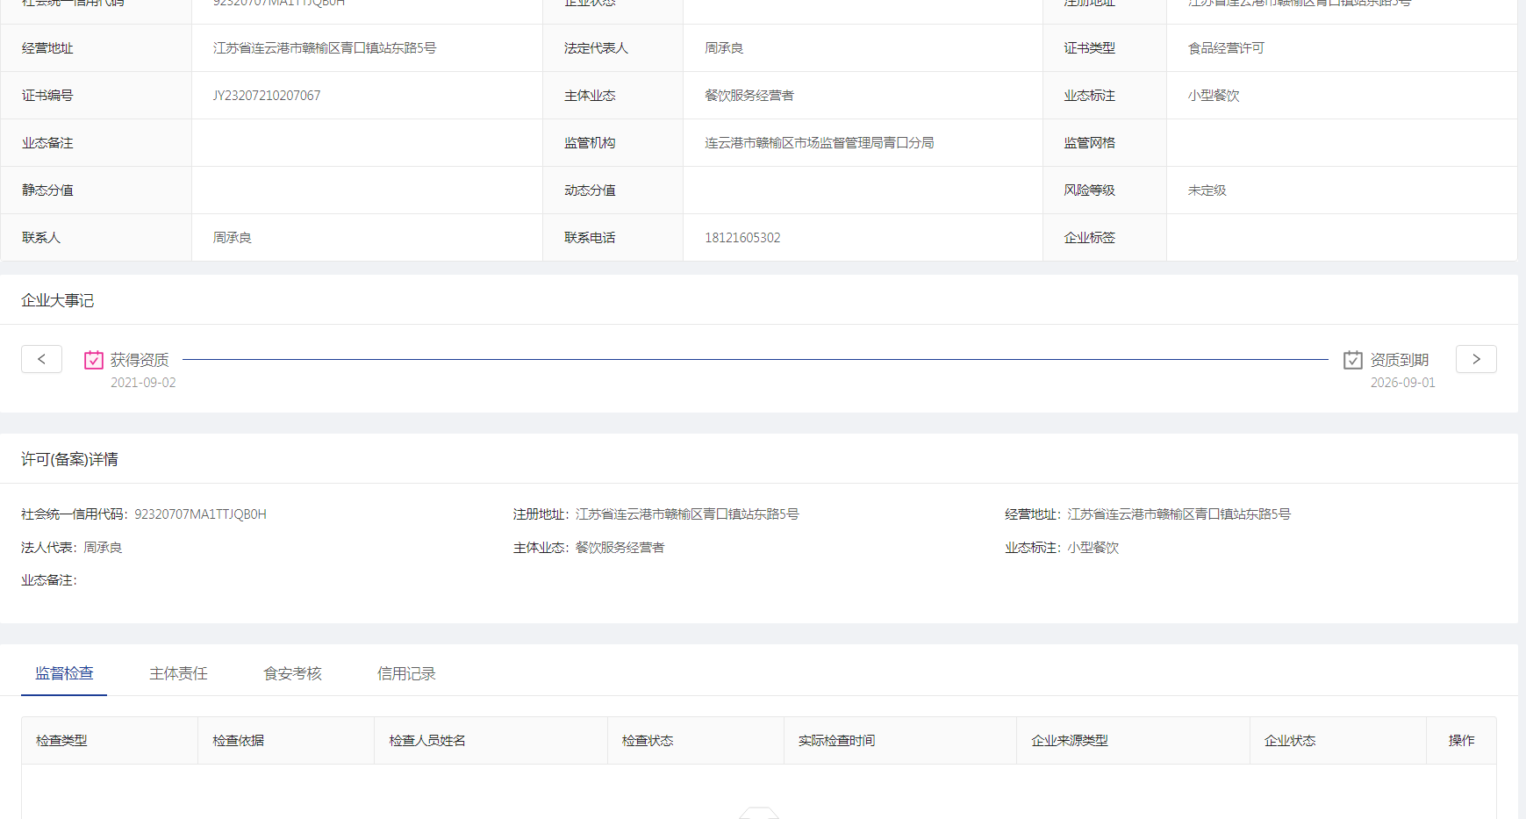This screenshot has height=819, width=1526.
Task: Click the 检查依据 column header
Action: click(238, 741)
